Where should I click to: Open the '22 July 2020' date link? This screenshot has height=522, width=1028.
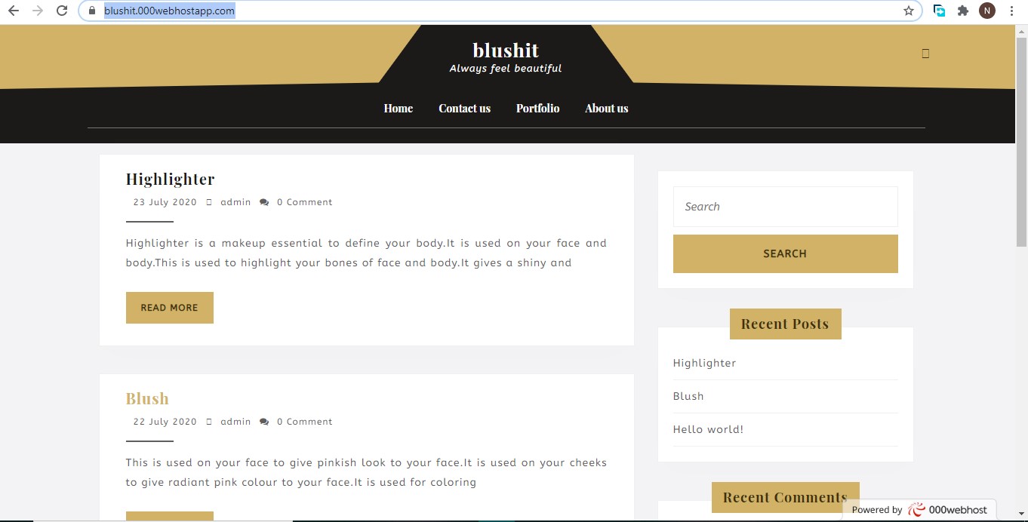[165, 422]
